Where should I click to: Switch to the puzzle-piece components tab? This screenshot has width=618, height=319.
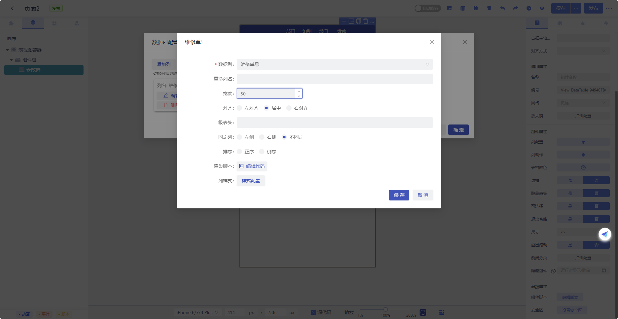tap(11, 23)
